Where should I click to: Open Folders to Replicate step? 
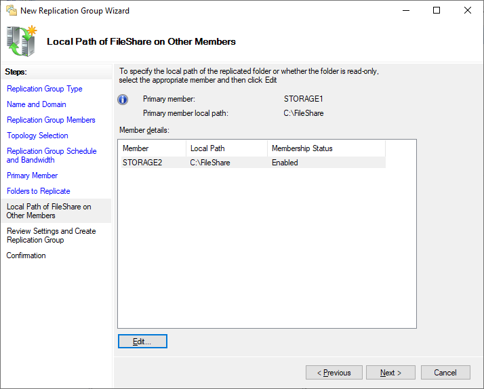tap(38, 191)
